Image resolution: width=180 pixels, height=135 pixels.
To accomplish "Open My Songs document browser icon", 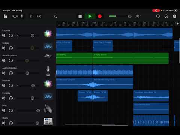I will pos(5,16).
